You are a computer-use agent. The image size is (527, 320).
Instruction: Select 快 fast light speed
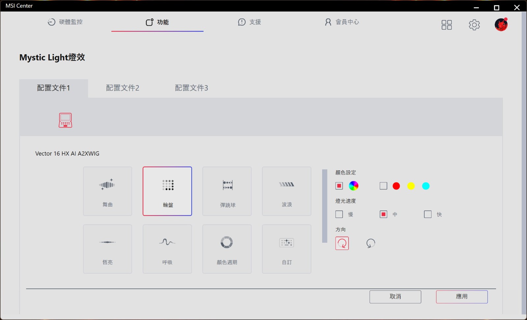point(428,214)
